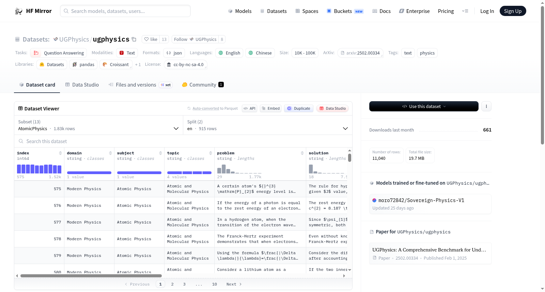
Task: Click the arxiv:2502.00334 tag
Action: (x=360, y=53)
